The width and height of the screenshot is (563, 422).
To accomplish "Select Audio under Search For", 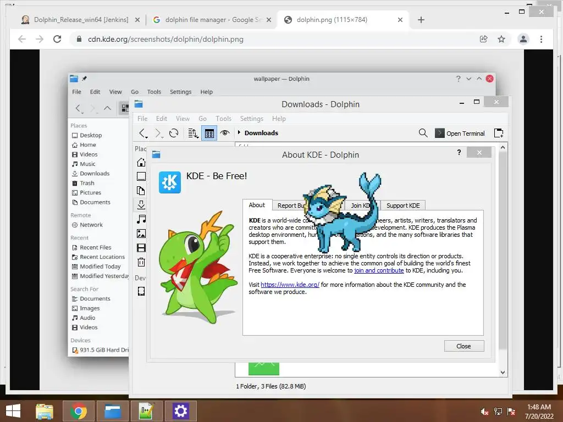I will pyautogui.click(x=84, y=318).
